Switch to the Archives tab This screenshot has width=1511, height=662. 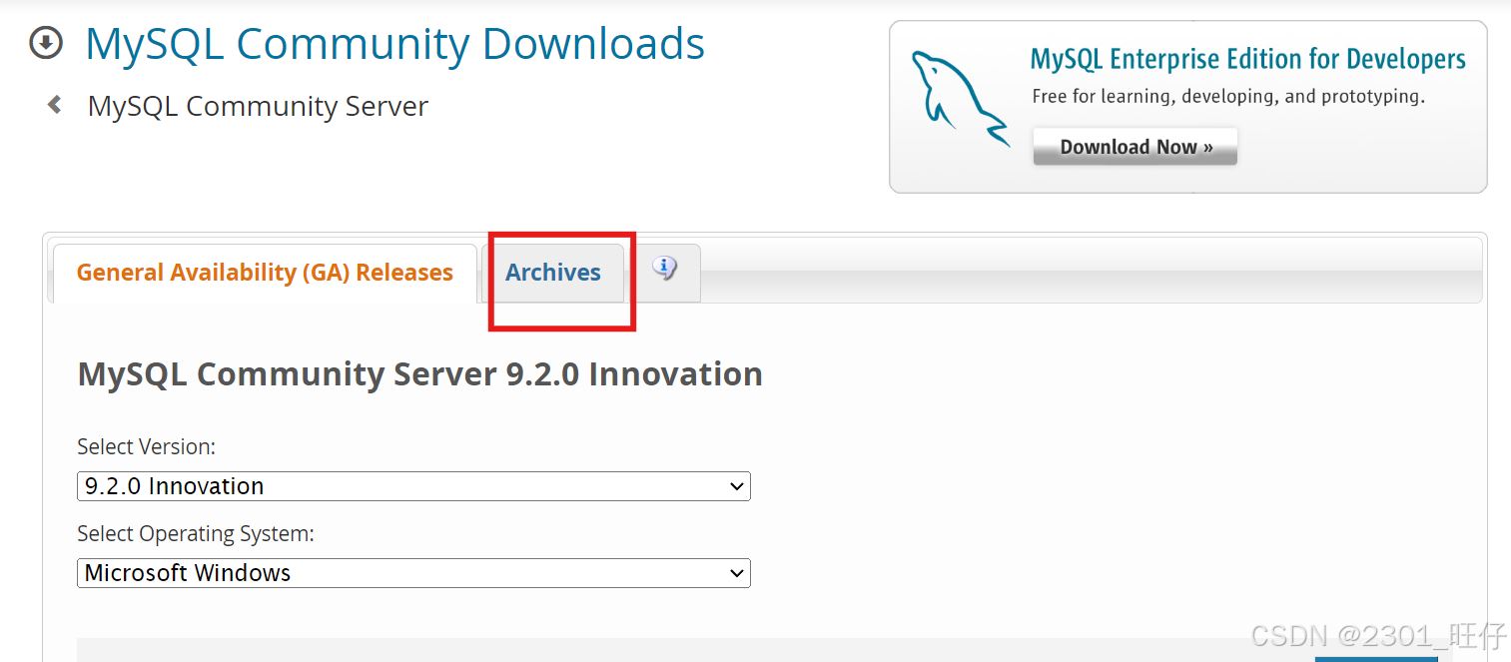click(x=553, y=273)
